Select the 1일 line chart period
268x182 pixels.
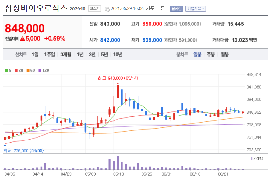35,55
